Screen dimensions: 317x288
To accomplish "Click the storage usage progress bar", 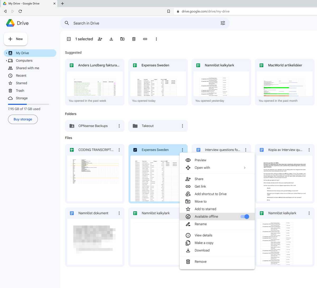I will (x=29, y=104).
